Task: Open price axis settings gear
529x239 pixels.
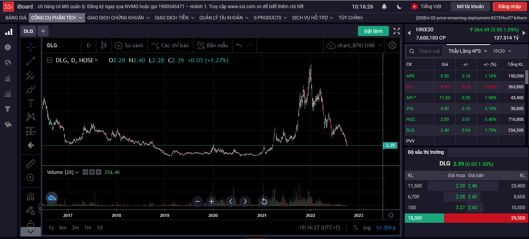Action: (x=391, y=215)
